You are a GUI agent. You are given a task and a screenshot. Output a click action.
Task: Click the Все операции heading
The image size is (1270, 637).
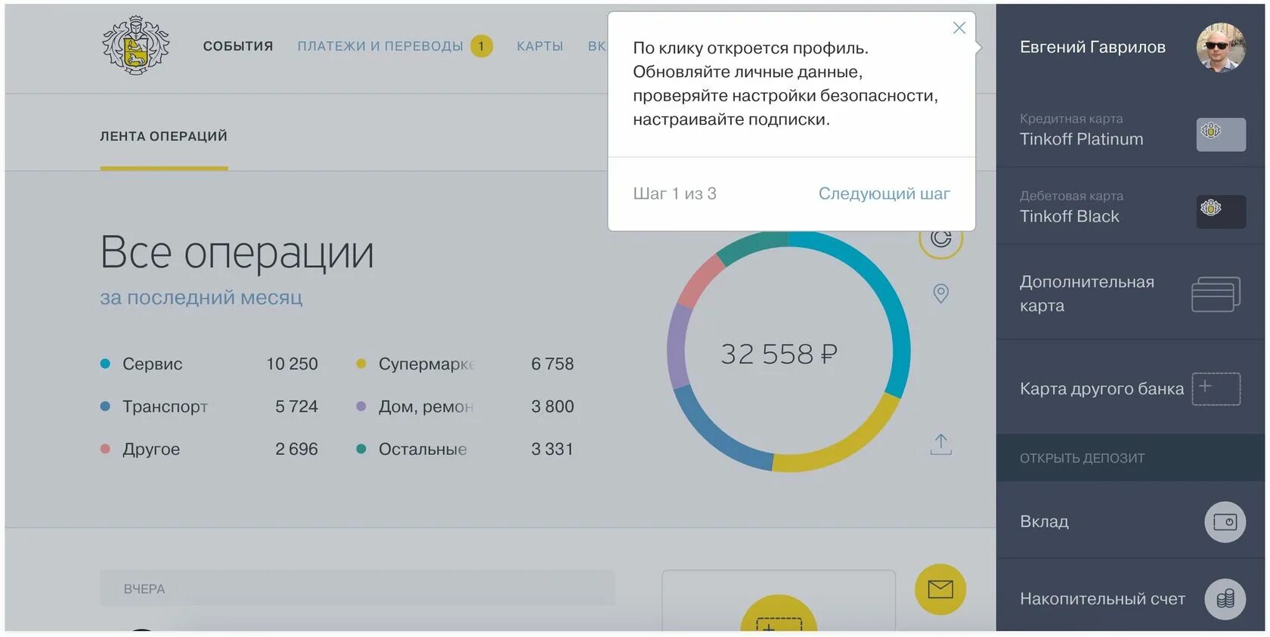(237, 252)
